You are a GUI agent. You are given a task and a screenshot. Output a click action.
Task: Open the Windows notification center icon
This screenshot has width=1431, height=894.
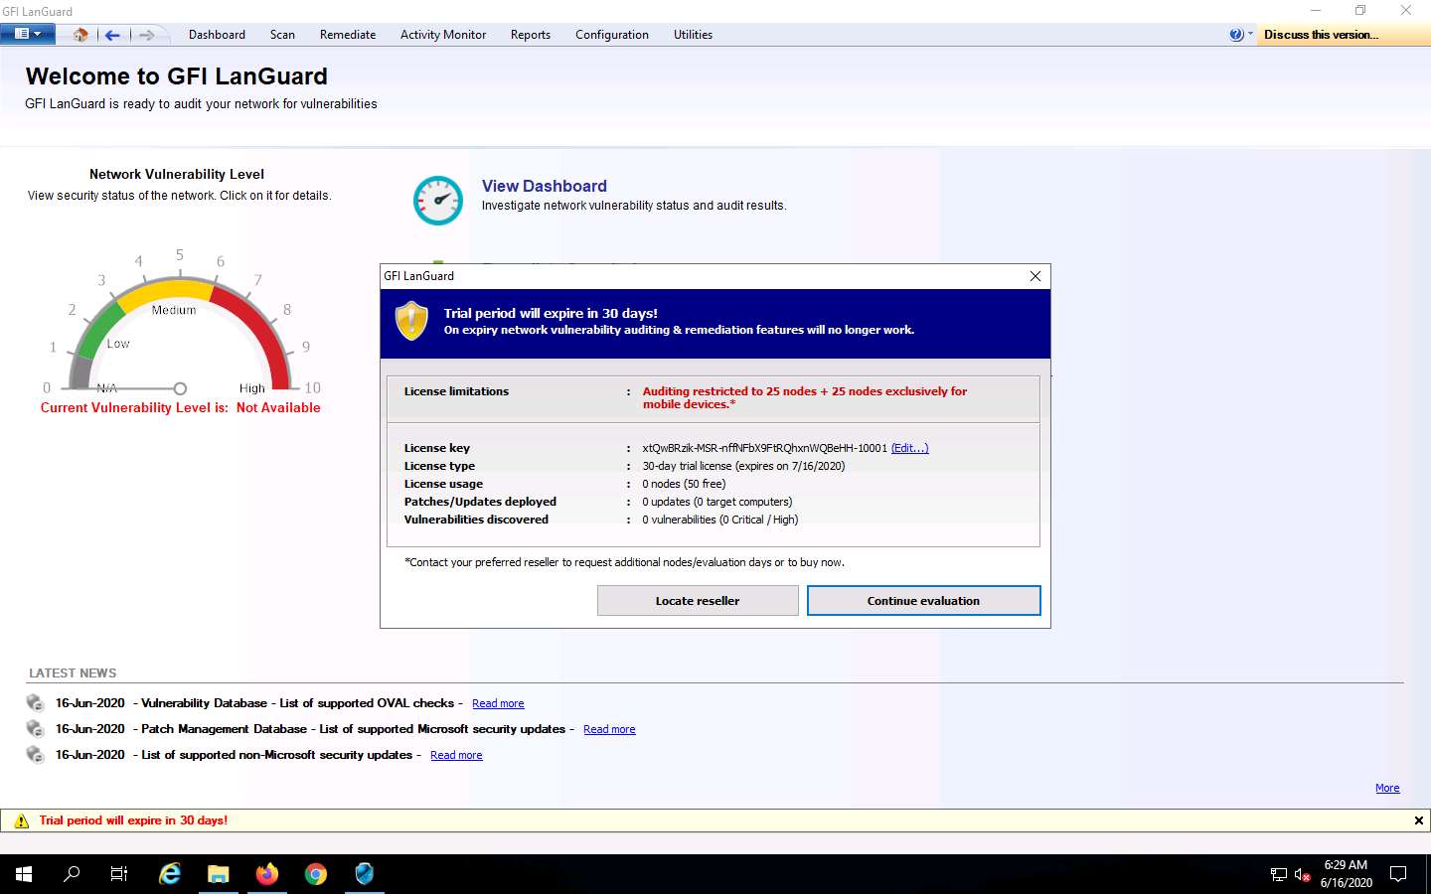(1398, 875)
